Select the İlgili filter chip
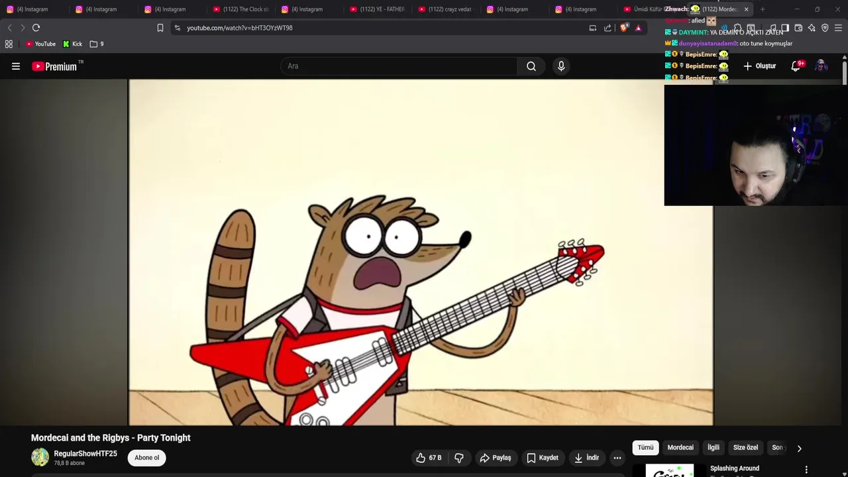Screen dimensions: 848x477 [714, 448]
